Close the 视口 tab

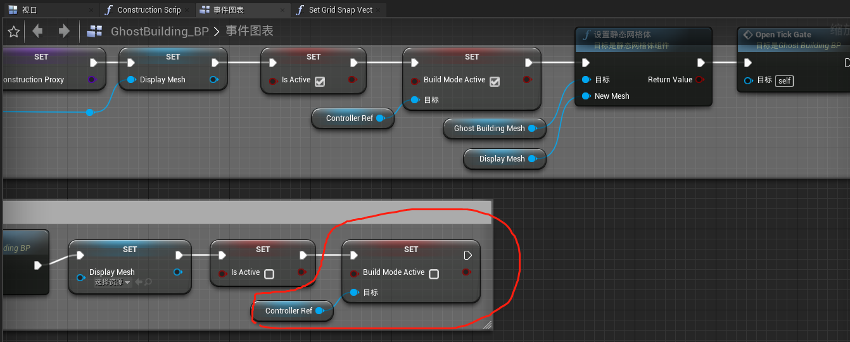(x=92, y=9)
